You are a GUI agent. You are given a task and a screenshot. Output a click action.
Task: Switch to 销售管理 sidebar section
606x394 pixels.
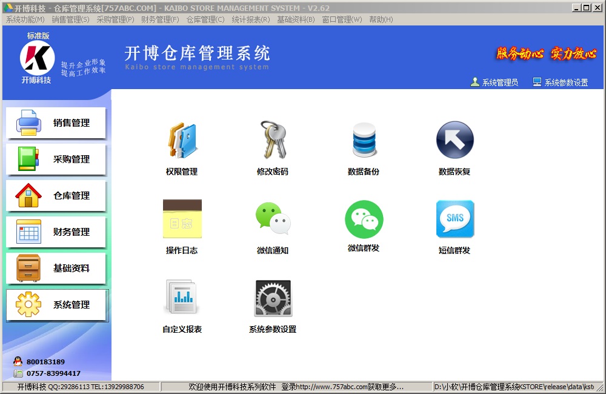[x=56, y=123]
